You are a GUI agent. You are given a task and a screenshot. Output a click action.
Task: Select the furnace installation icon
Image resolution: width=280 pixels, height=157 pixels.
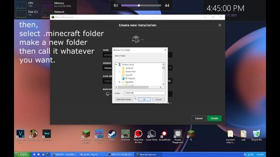tap(136, 39)
